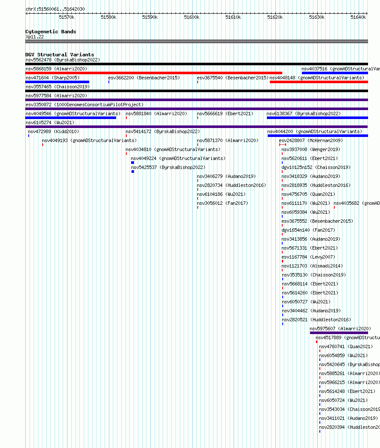
Task: Open nsv5620611 (Ebert2021) variant
Action: click(310, 159)
